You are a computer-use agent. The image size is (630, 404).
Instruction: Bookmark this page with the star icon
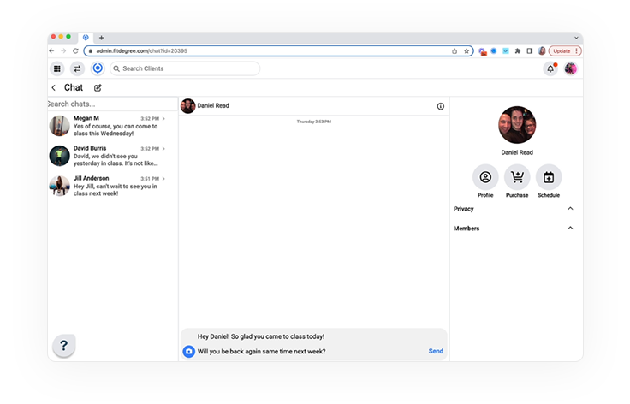coord(467,51)
